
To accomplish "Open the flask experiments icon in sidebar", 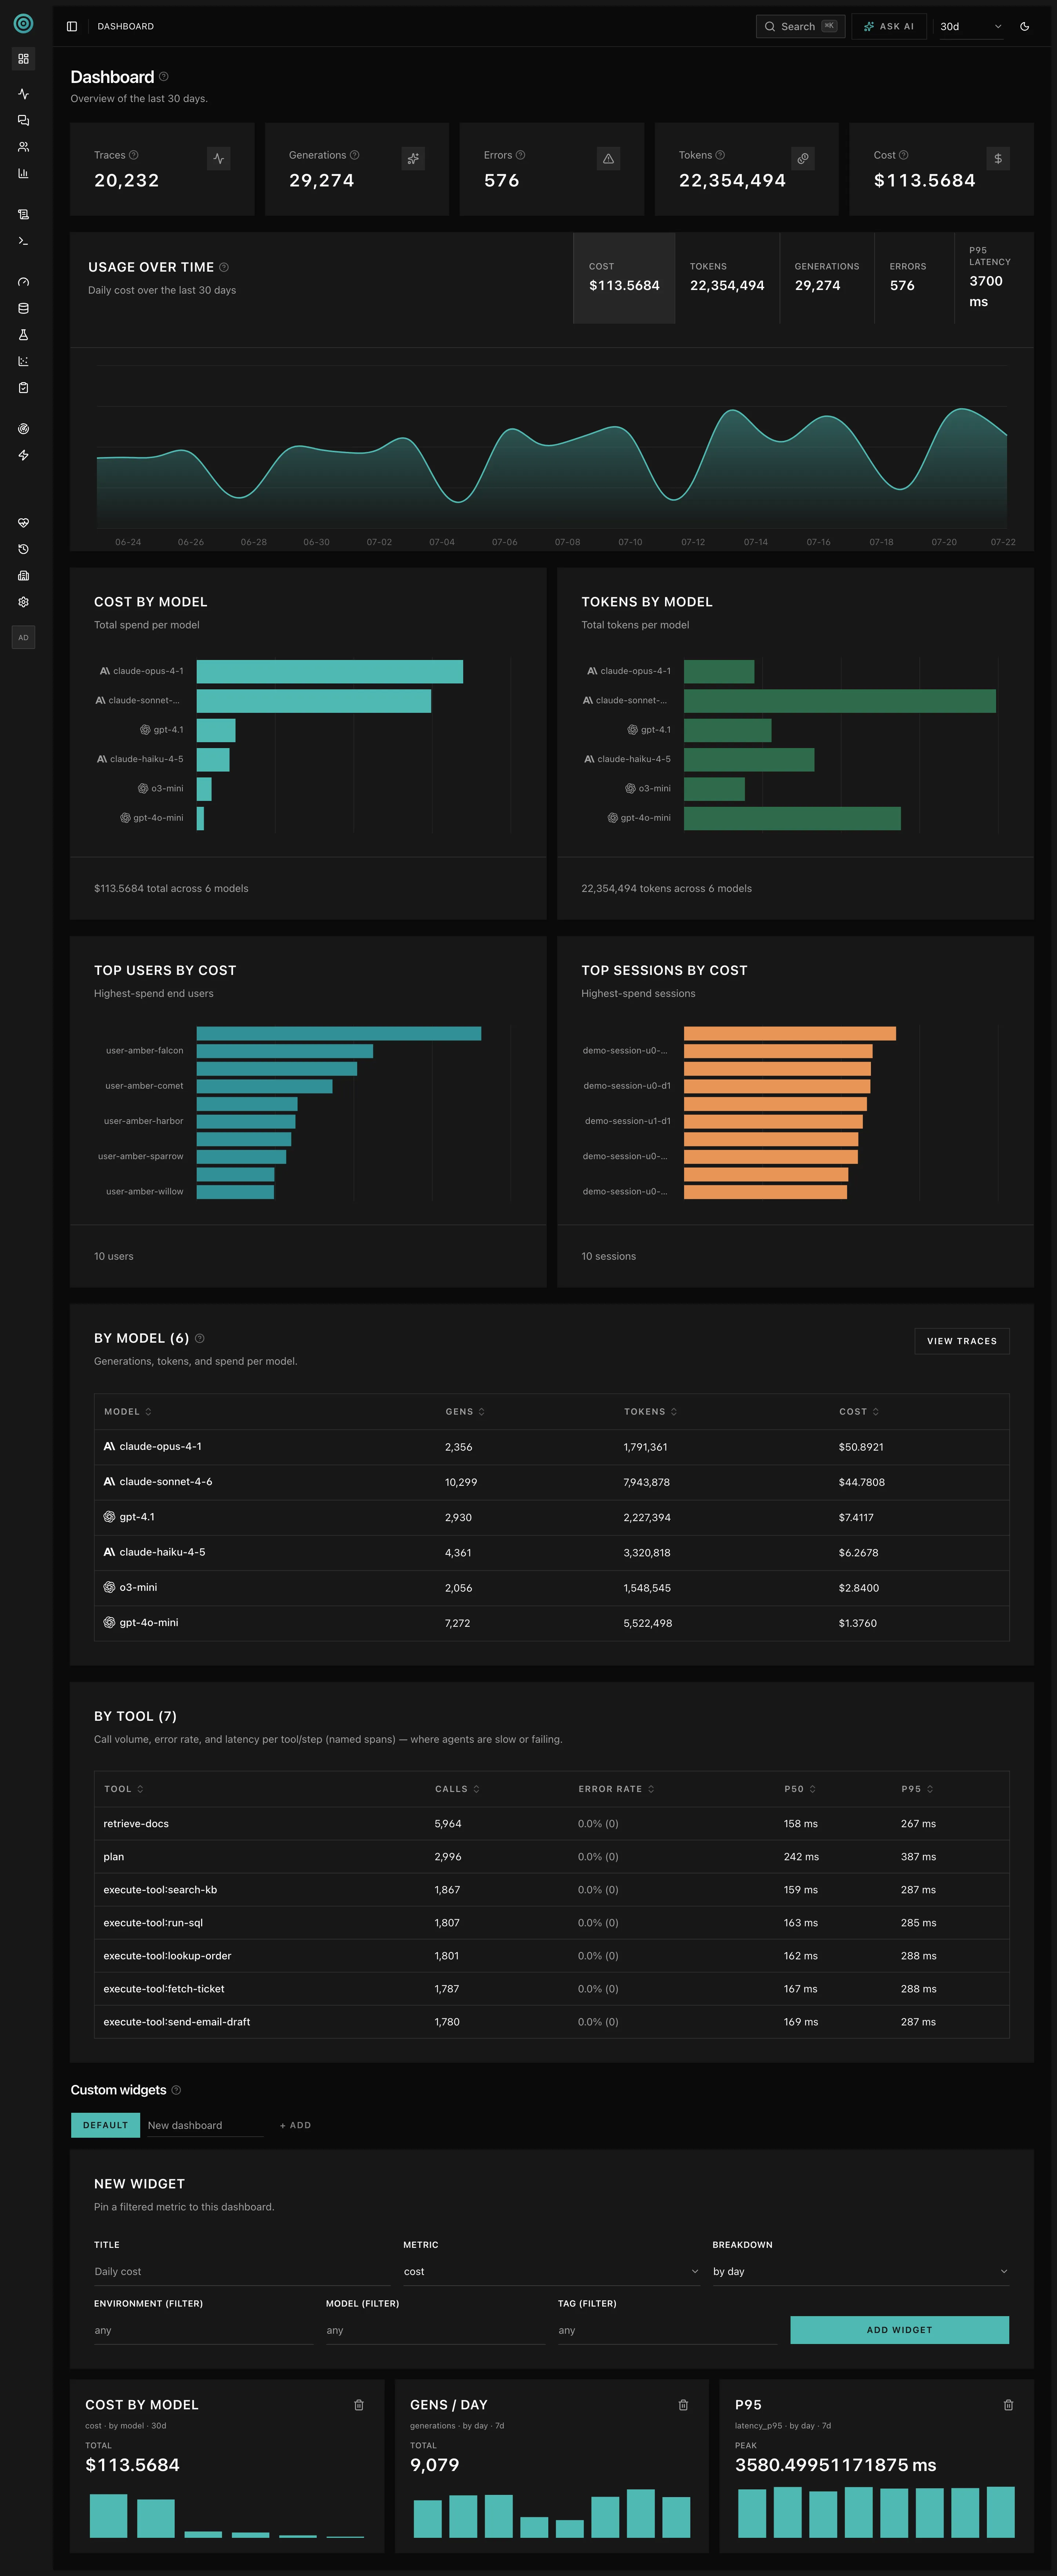I will click(x=23, y=335).
